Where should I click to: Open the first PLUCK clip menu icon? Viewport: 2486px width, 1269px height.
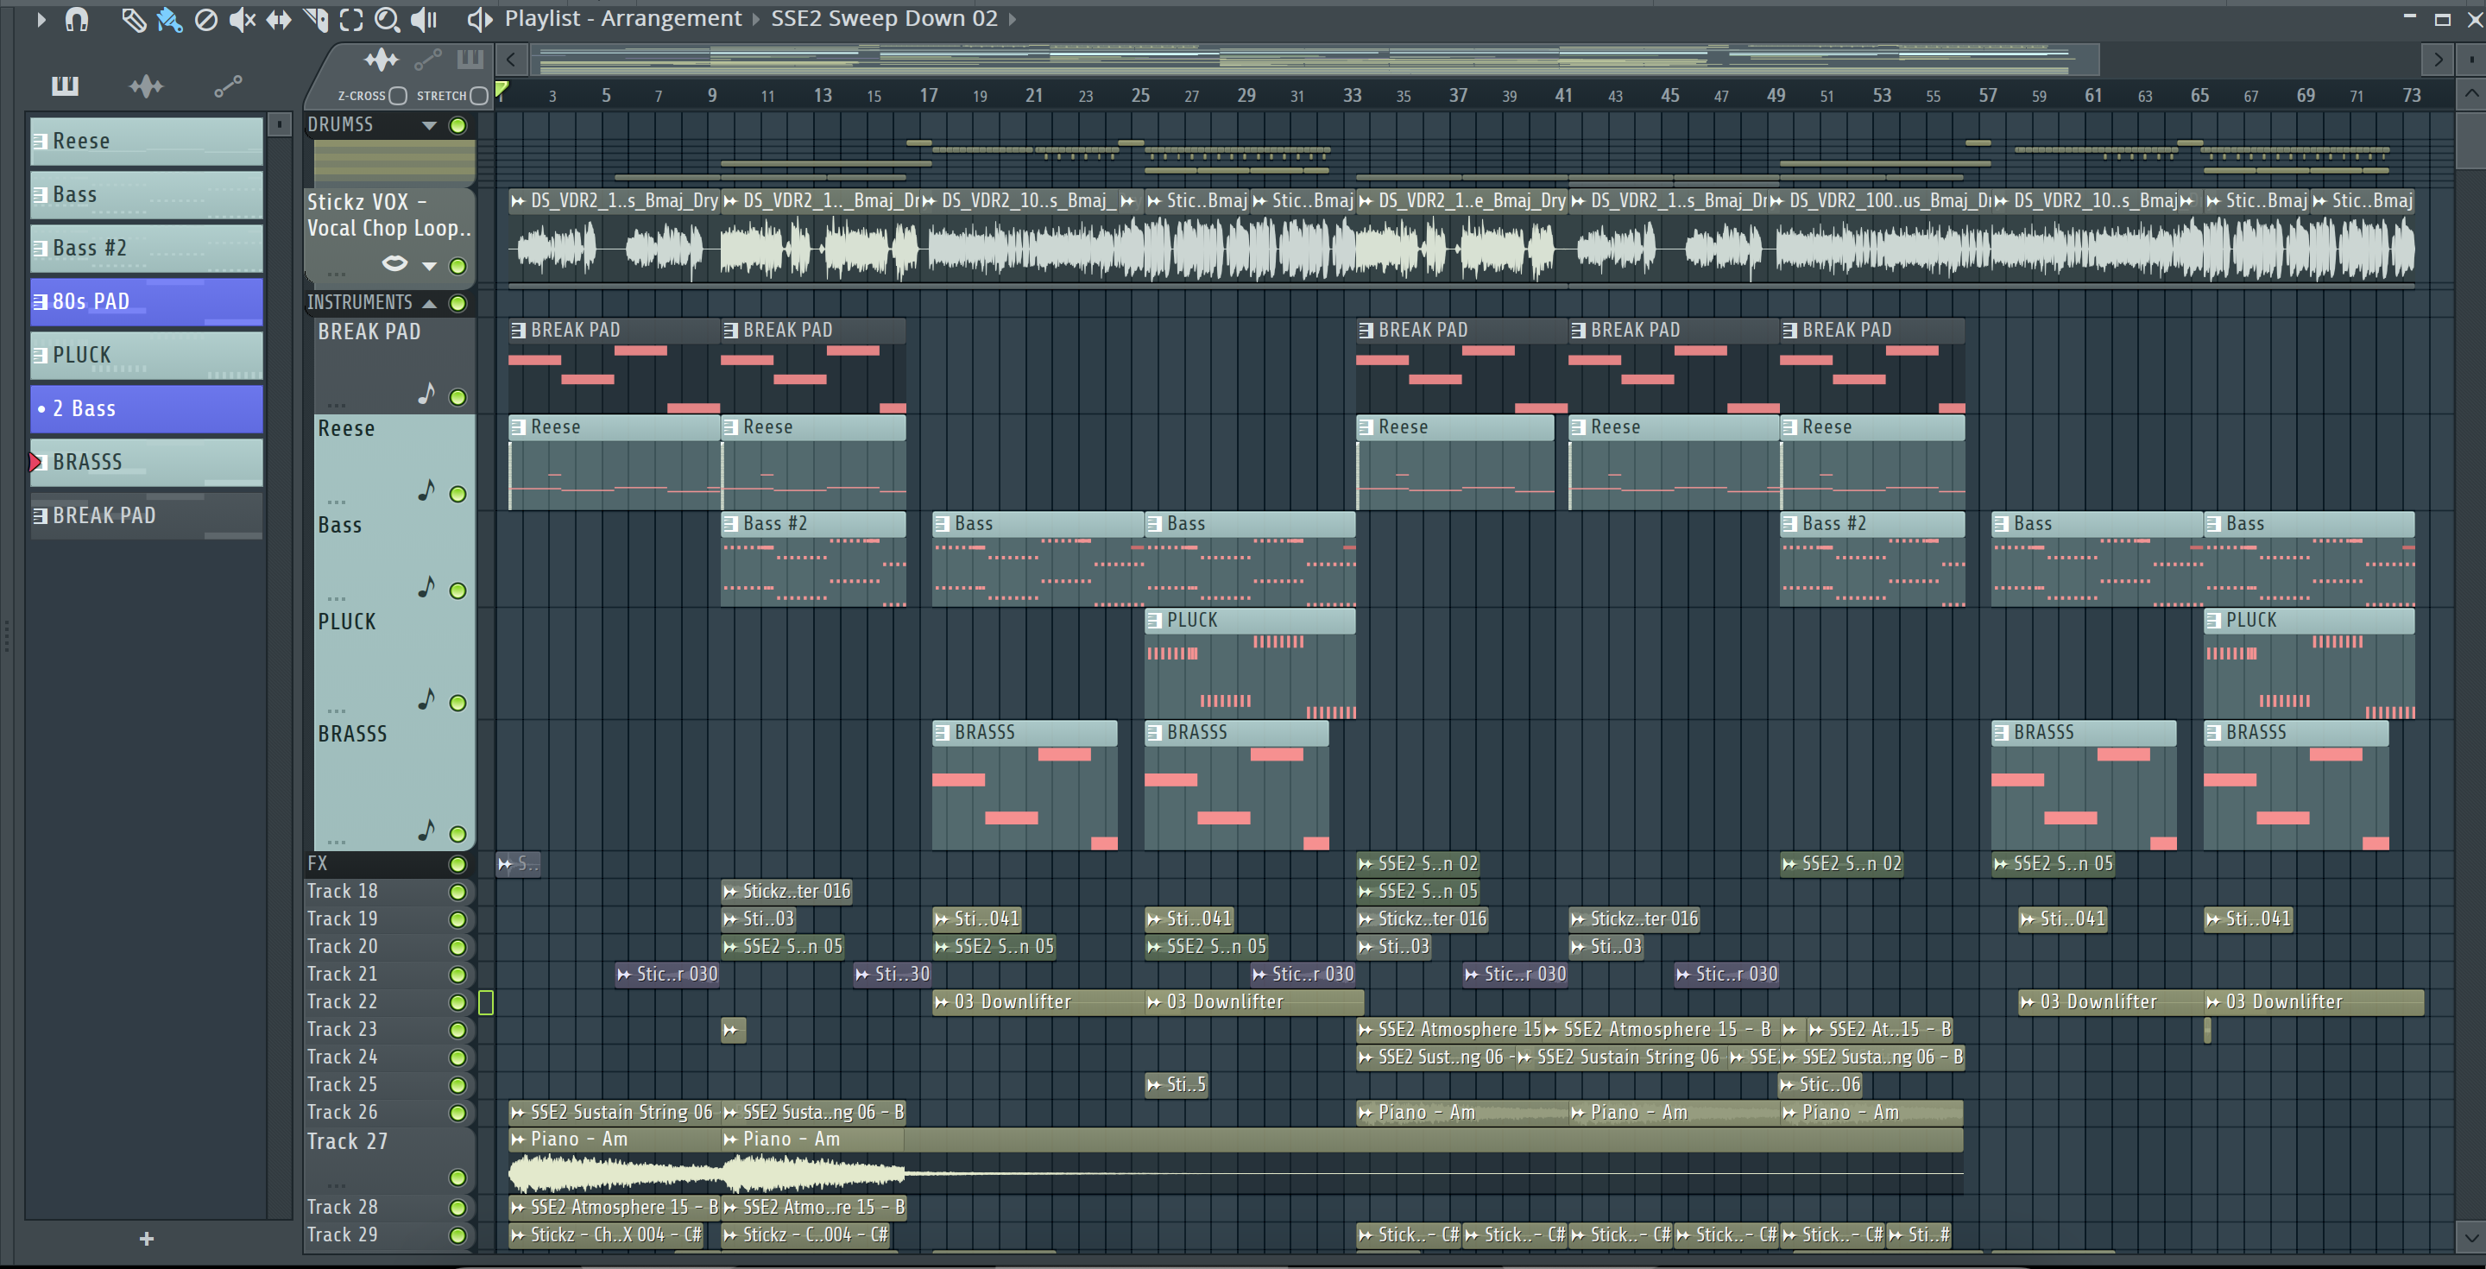(1154, 621)
